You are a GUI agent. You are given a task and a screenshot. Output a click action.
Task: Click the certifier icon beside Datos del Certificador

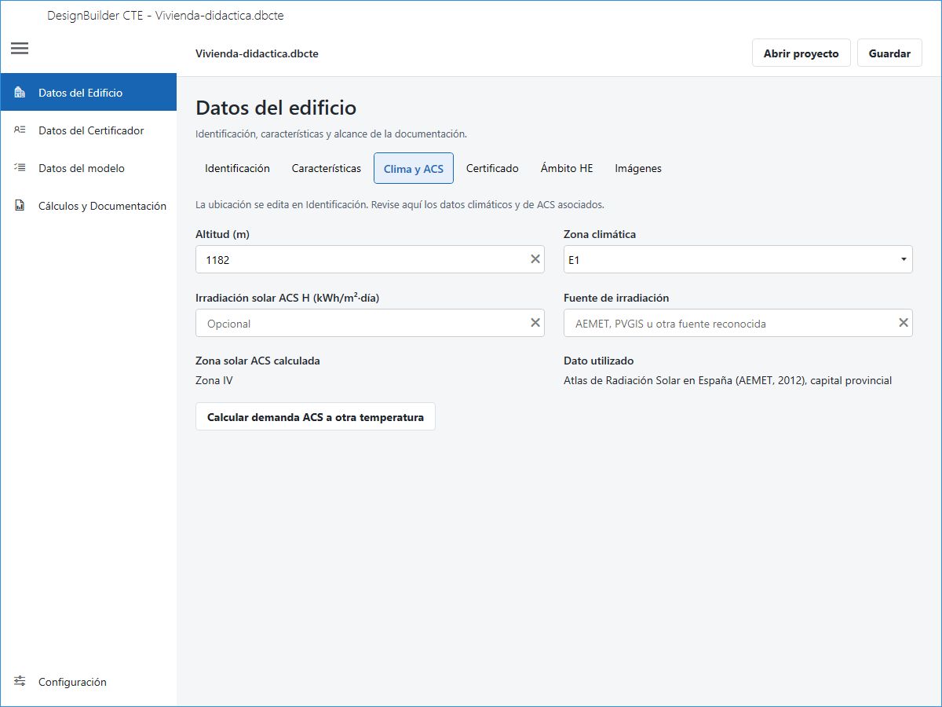20,130
